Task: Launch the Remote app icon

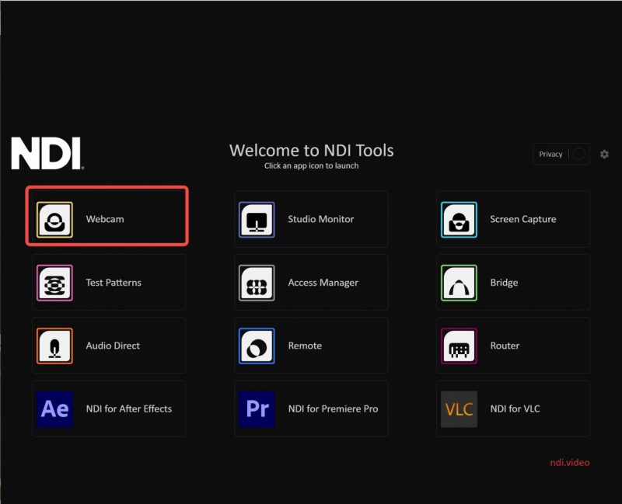Action: click(257, 346)
